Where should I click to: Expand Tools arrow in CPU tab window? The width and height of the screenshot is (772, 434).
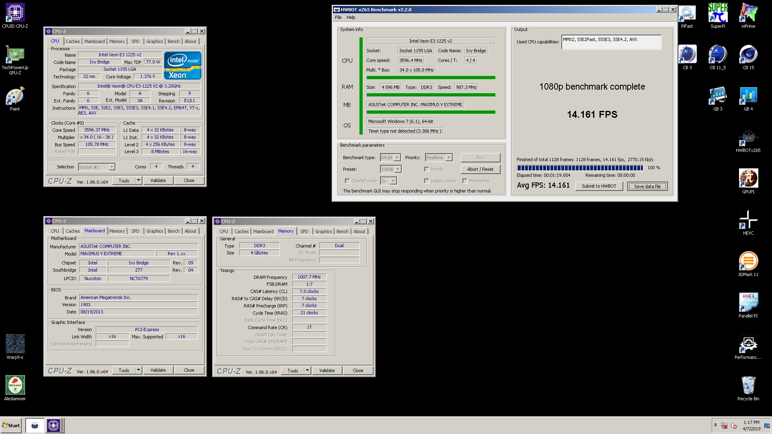click(x=138, y=180)
